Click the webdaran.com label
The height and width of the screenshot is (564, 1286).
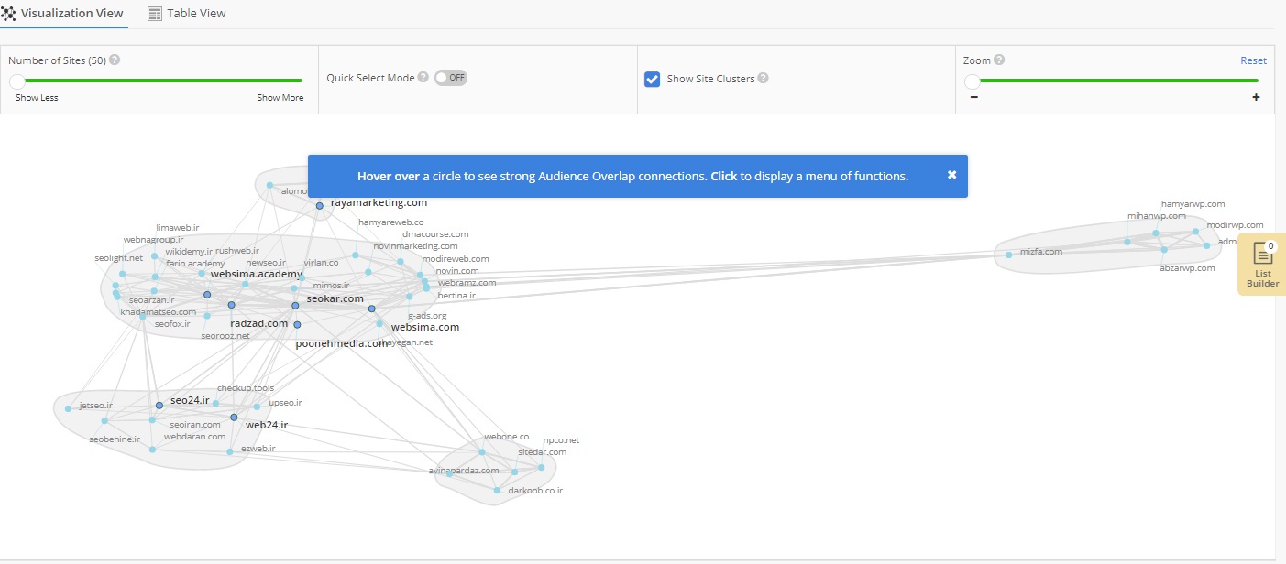[x=195, y=437]
